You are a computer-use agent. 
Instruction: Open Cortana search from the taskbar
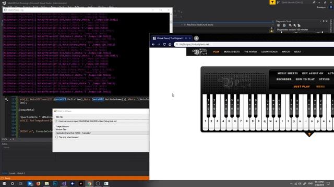(x=13, y=183)
